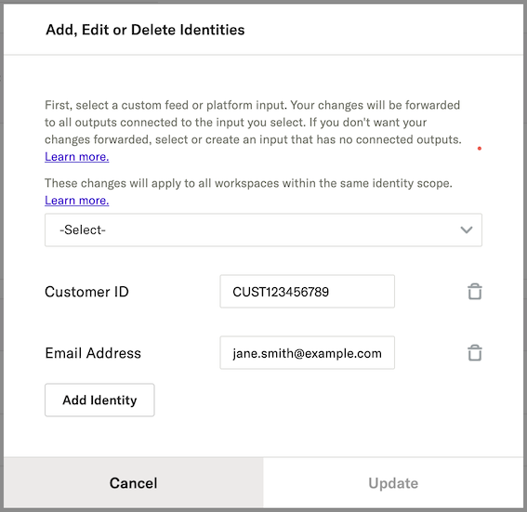Delete the Customer ID identity via trash icon
527x512 pixels.
pos(475,292)
